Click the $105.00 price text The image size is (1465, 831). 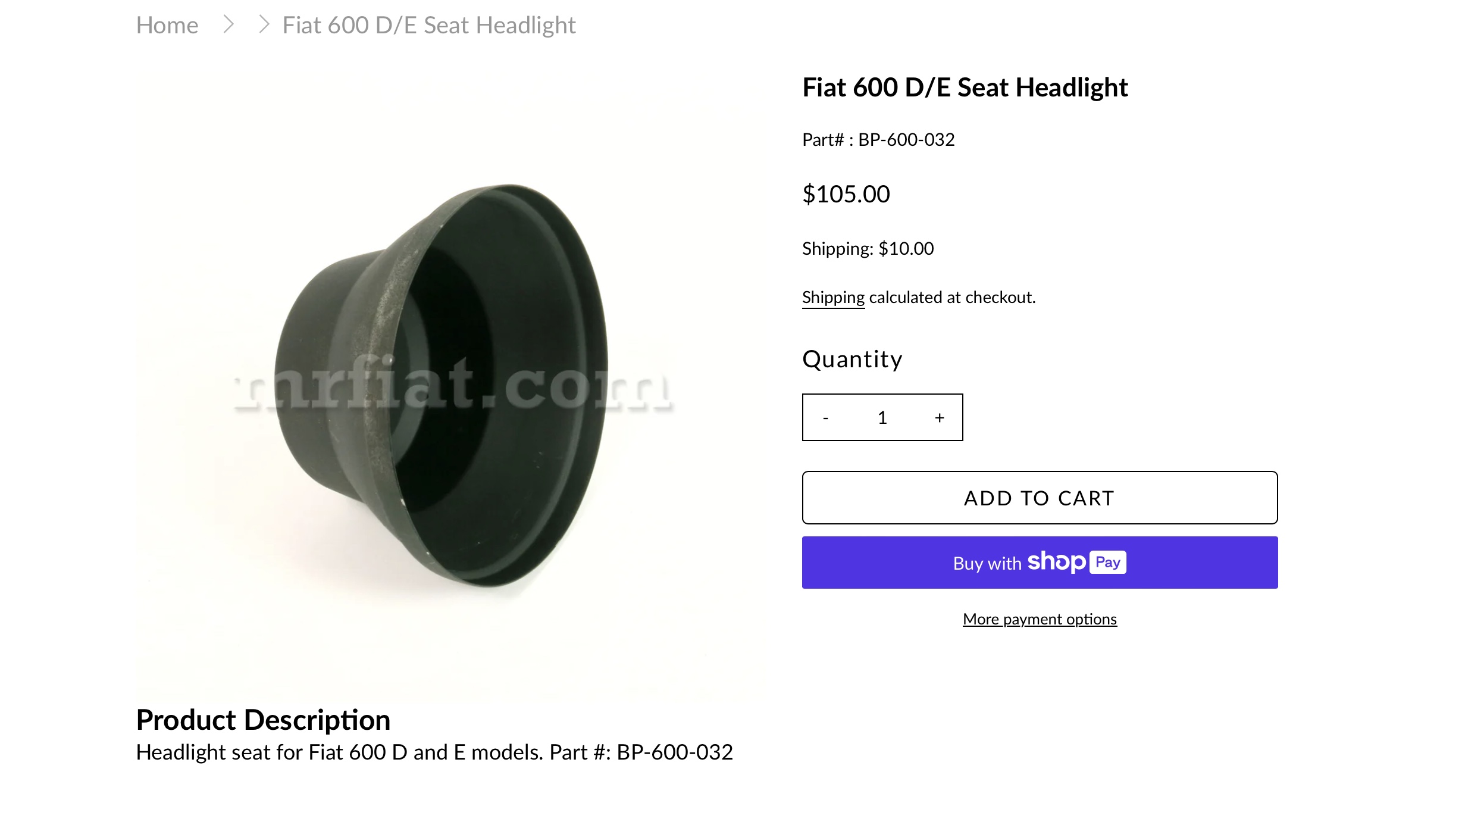pos(846,195)
